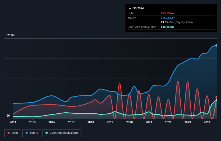The height and width of the screenshot is (141, 221).
Task: Click the 2022 x-axis label
Action: pyautogui.click(x=168, y=122)
